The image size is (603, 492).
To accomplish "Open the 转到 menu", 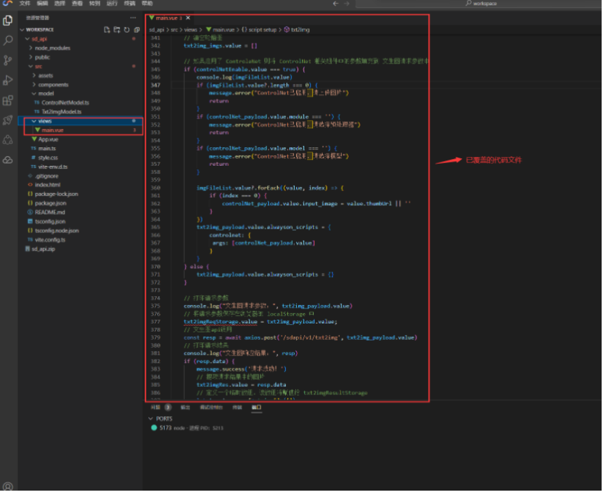I will (x=94, y=3).
